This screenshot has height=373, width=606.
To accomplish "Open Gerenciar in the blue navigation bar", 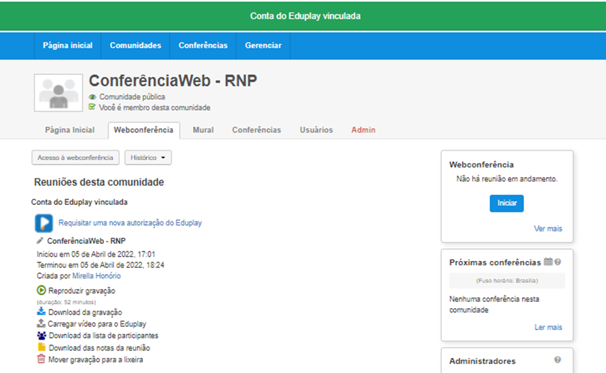I will 263,46.
